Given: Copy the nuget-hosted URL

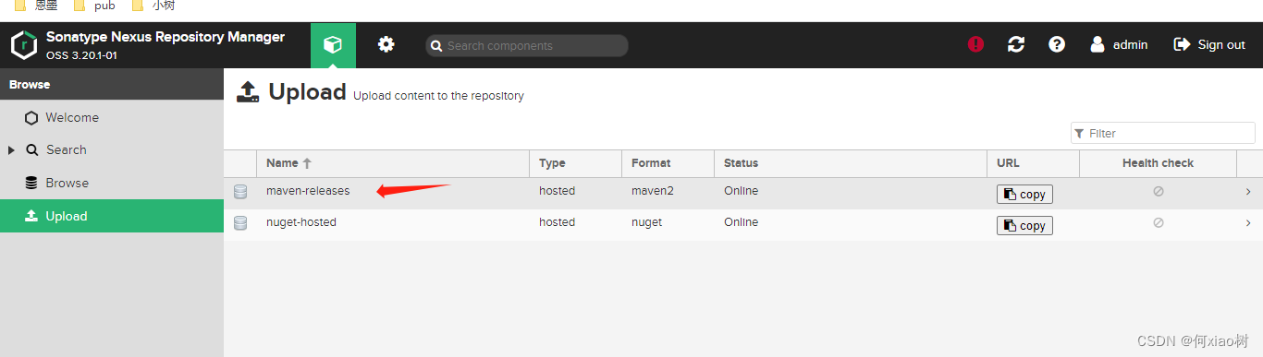Looking at the screenshot, I should coord(1024,226).
